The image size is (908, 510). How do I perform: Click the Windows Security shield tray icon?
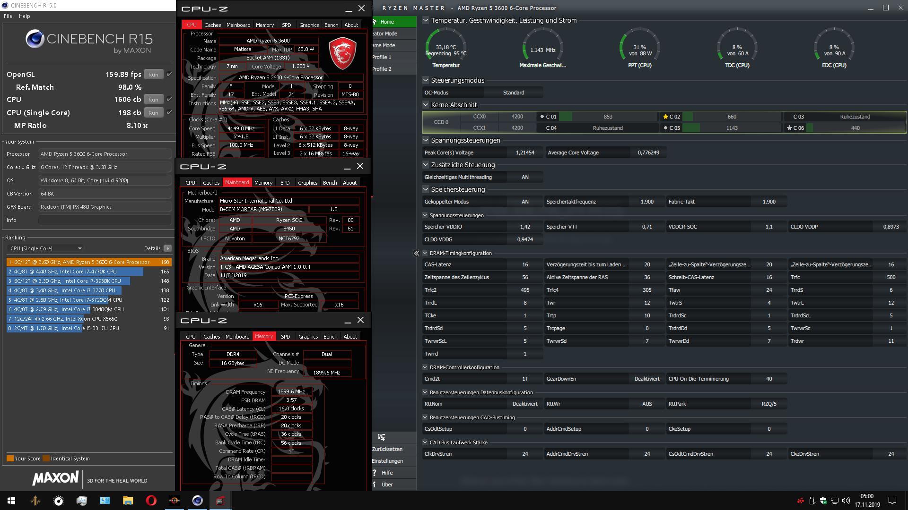tap(823, 501)
